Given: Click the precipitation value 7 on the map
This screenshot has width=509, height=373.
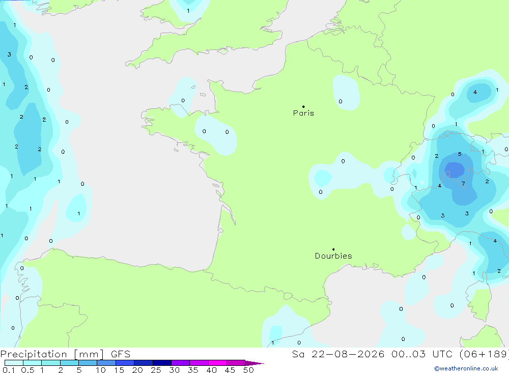Looking at the screenshot, I should [x=463, y=184].
